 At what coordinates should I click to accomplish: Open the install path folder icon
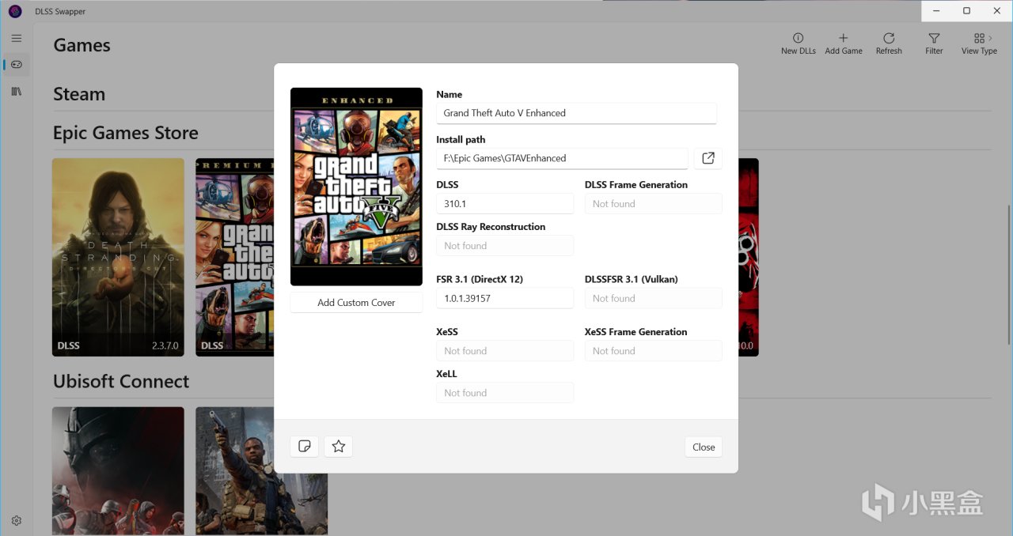708,158
